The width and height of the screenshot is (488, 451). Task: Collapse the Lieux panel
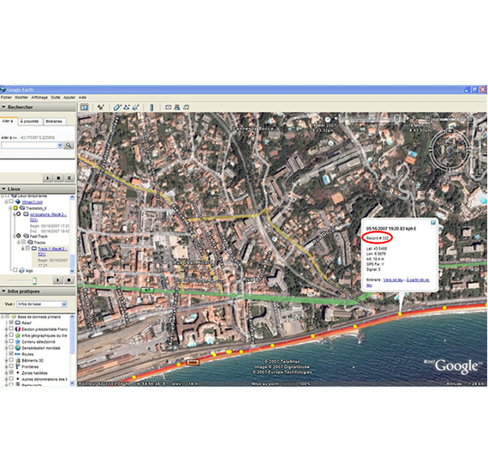(3, 189)
